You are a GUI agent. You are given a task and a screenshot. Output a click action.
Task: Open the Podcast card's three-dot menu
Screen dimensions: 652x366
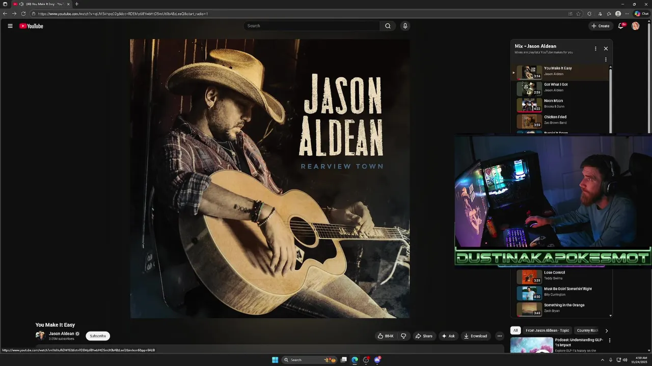click(609, 341)
